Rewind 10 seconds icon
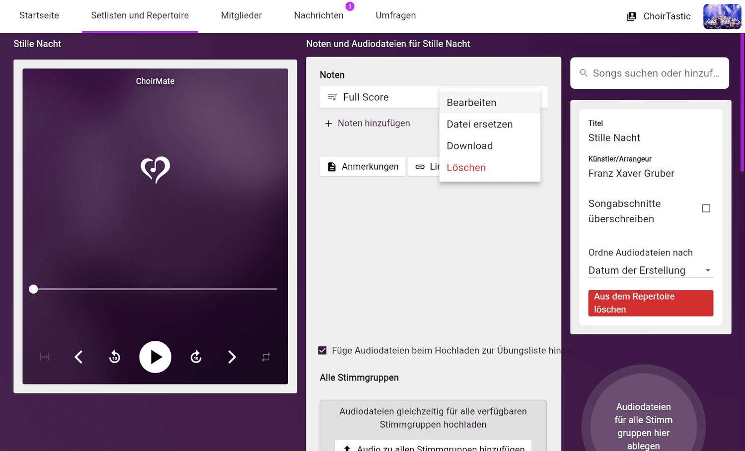The width and height of the screenshot is (745, 451). (115, 357)
